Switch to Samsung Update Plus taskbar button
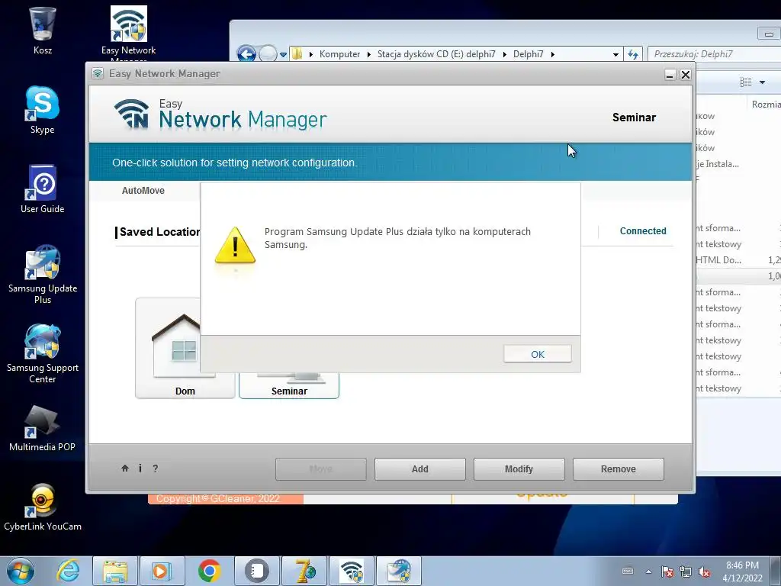Viewport: 781px width, 586px height. [x=399, y=571]
